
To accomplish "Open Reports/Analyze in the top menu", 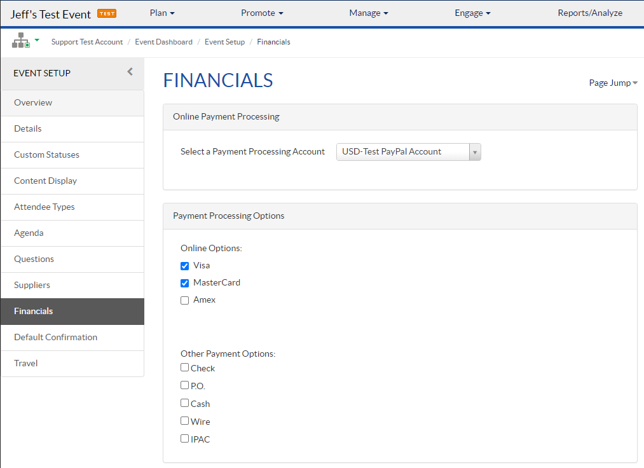I will 590,13.
